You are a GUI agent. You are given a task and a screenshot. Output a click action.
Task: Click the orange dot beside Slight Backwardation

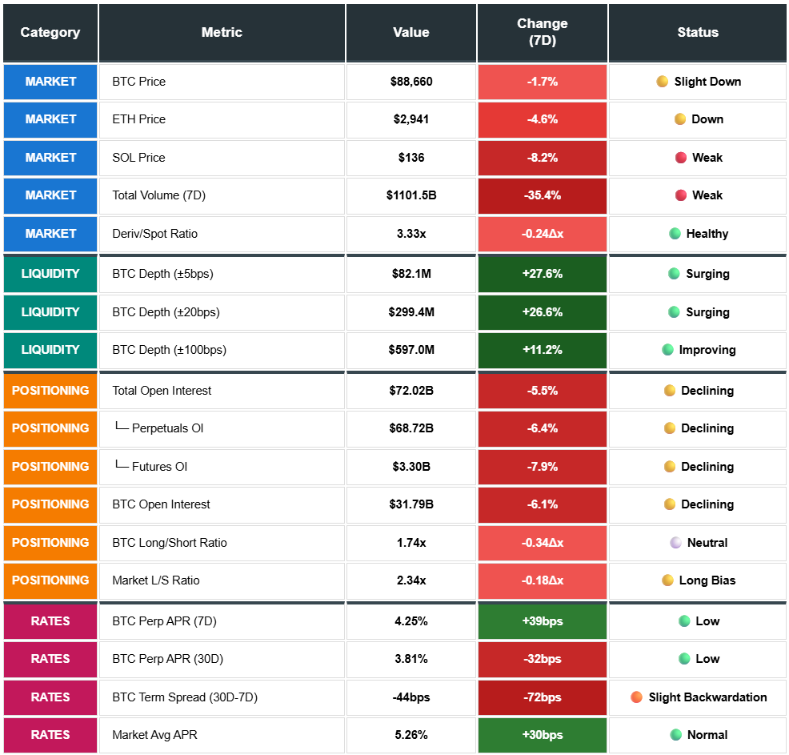[636, 697]
